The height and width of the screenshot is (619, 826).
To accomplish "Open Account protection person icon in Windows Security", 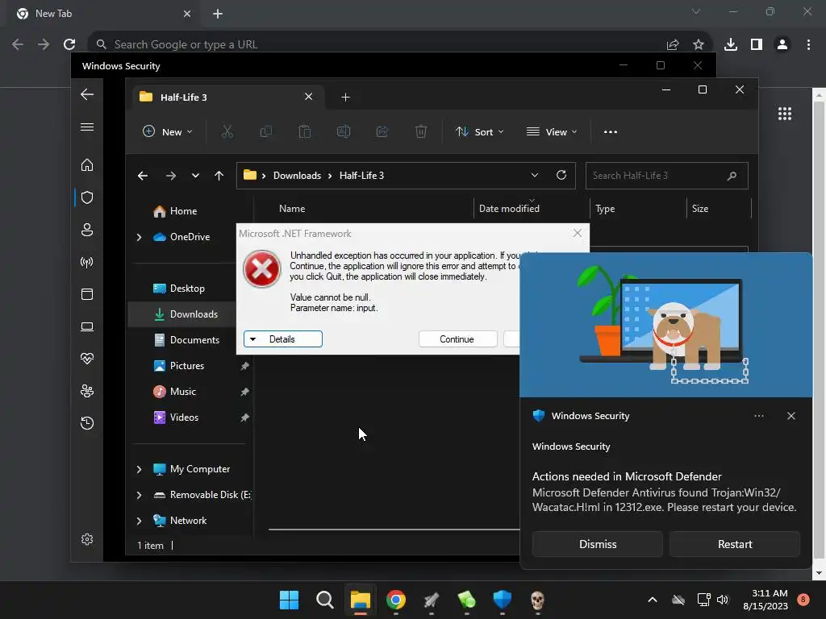I will [87, 230].
